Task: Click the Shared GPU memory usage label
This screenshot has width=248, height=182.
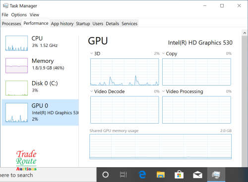Action: 114,131
